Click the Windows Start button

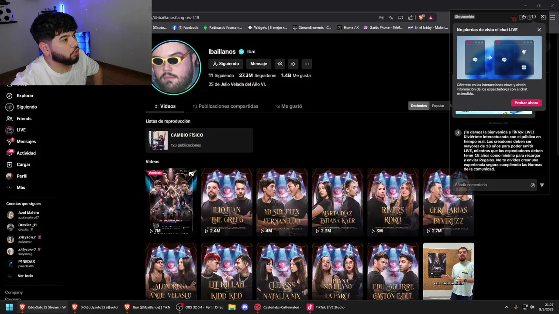point(9,307)
